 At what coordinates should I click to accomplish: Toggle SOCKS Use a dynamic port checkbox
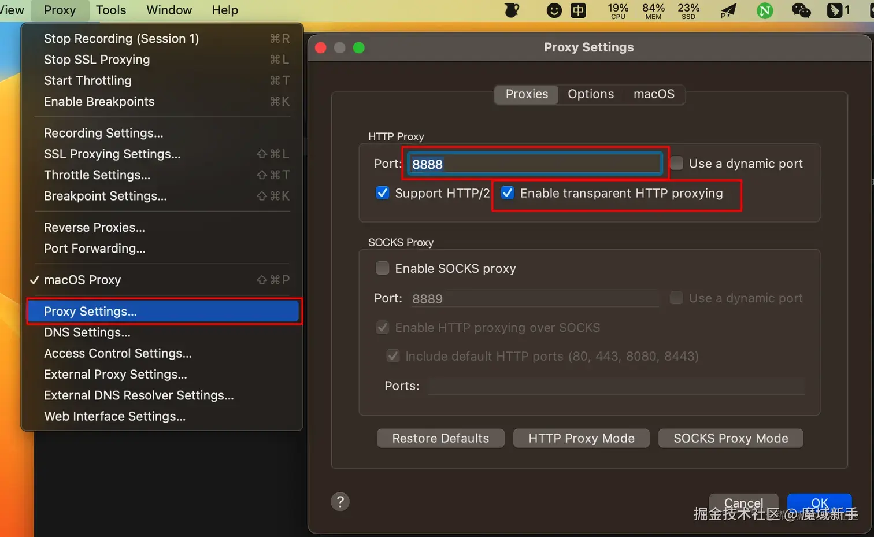click(676, 298)
